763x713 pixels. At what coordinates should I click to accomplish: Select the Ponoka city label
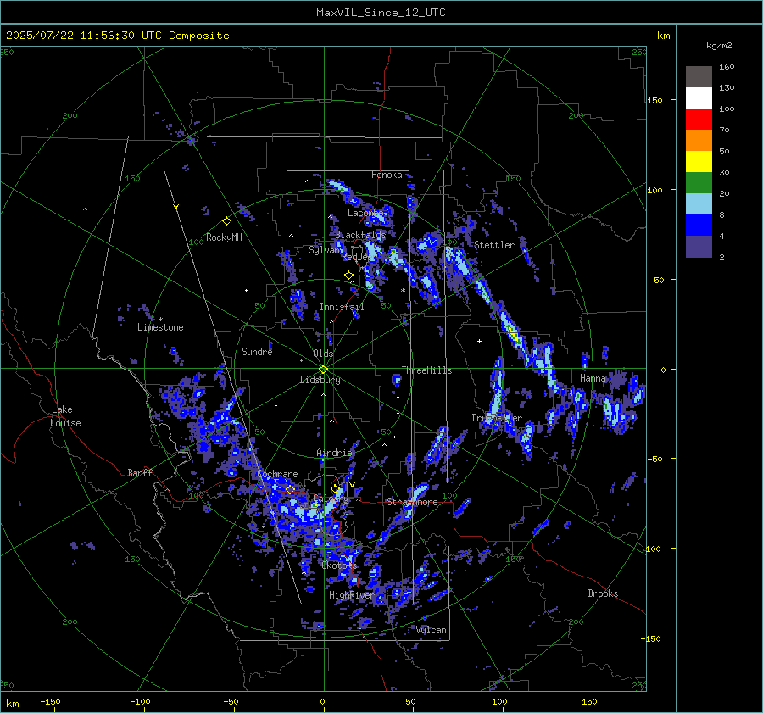tap(387, 175)
